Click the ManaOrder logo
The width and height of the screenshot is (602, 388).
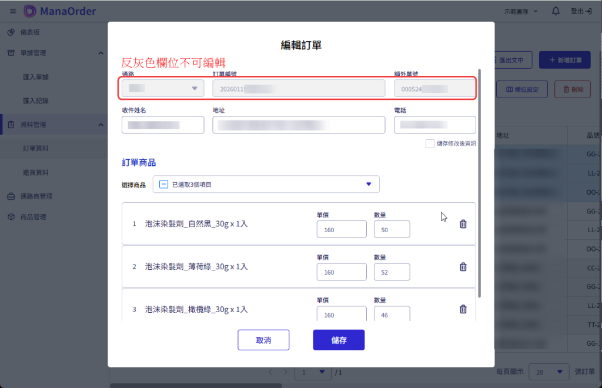59,11
